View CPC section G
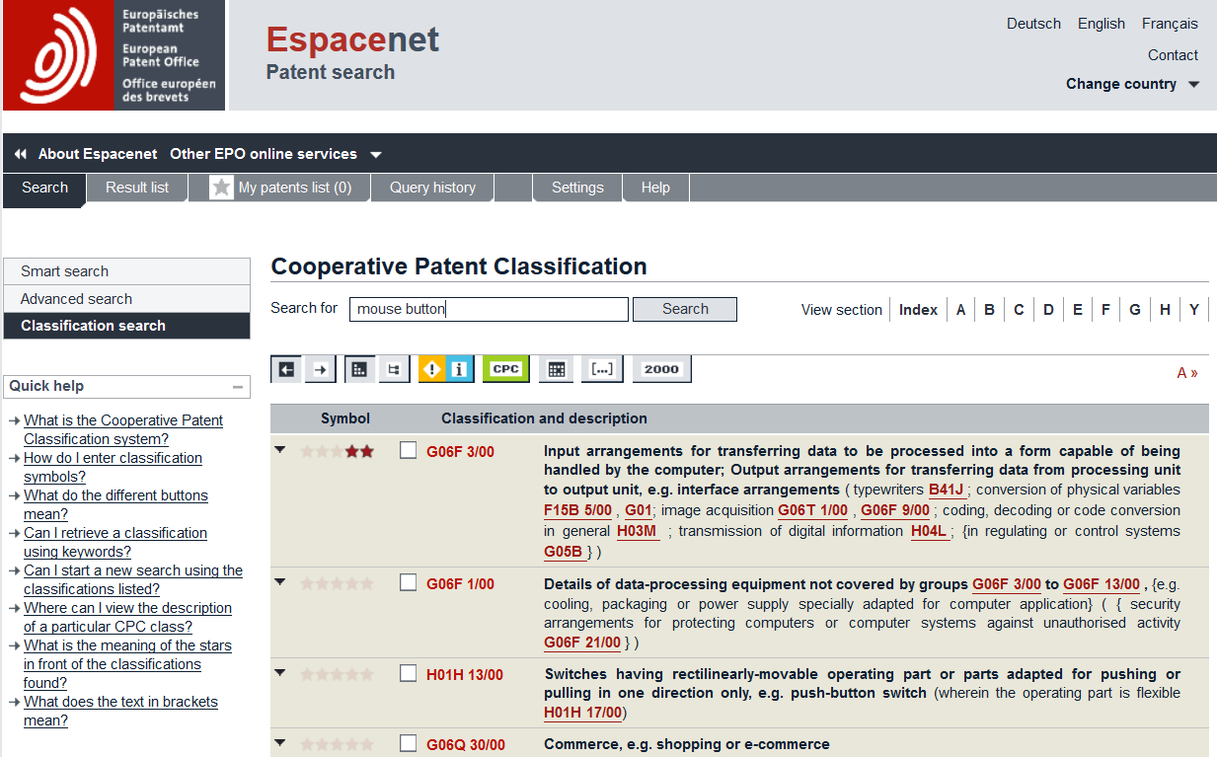 1135,310
